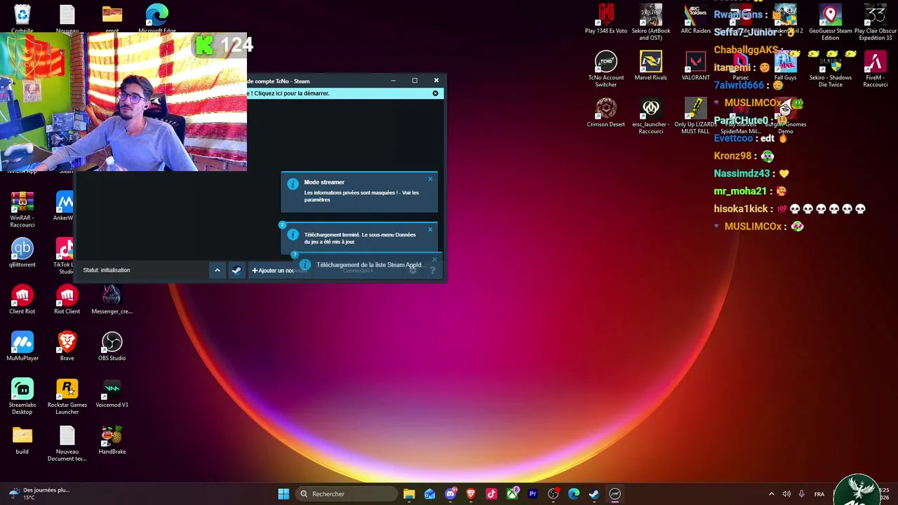Open GeoGuessr Steam Edition shortcut
Screen dimensions: 898x505
[830, 22]
